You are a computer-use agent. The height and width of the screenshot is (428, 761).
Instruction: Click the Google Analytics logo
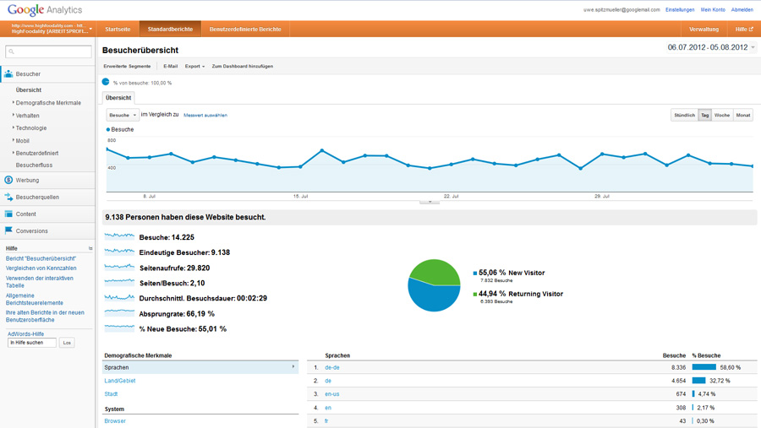tap(45, 9)
